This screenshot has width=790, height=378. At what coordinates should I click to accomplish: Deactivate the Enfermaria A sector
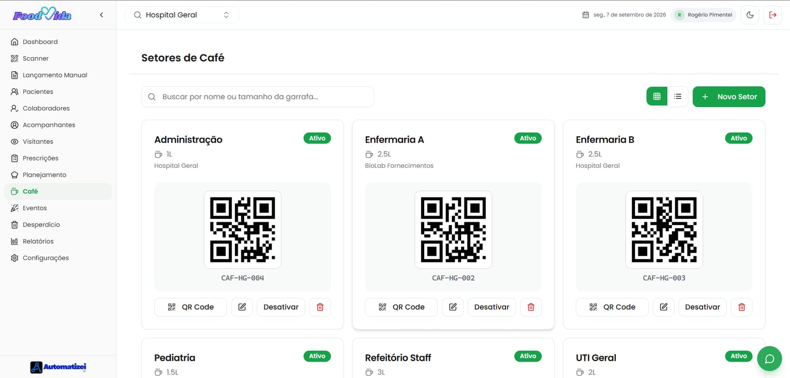click(492, 307)
